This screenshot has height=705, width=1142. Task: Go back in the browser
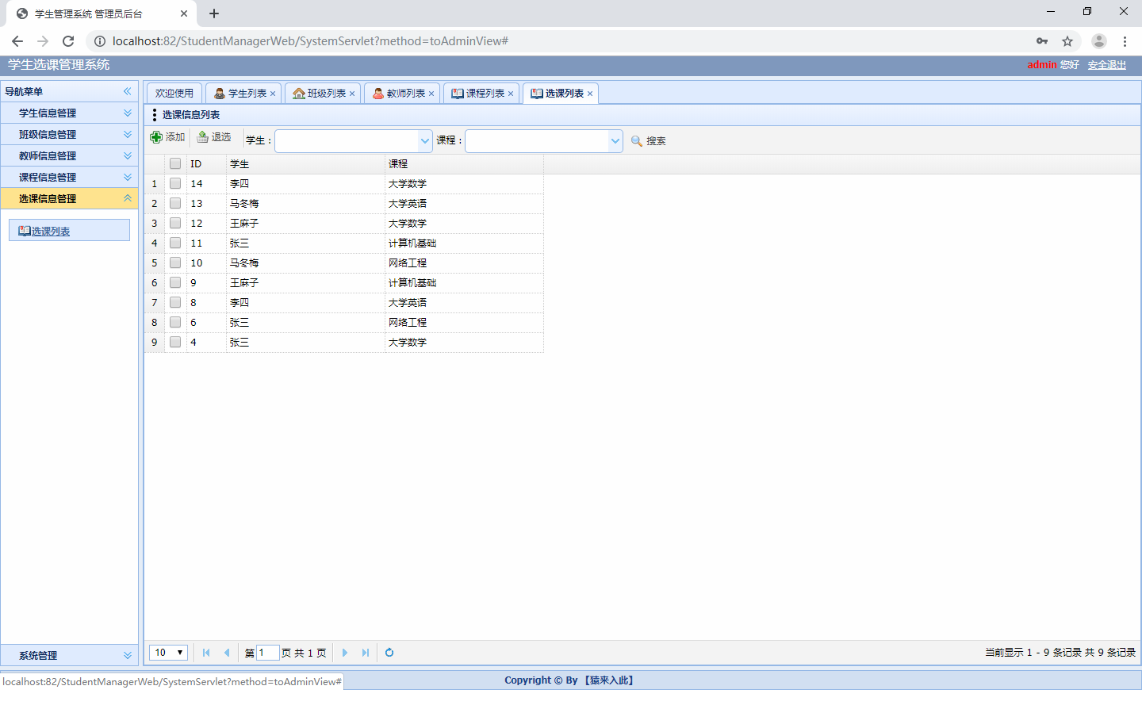point(17,41)
